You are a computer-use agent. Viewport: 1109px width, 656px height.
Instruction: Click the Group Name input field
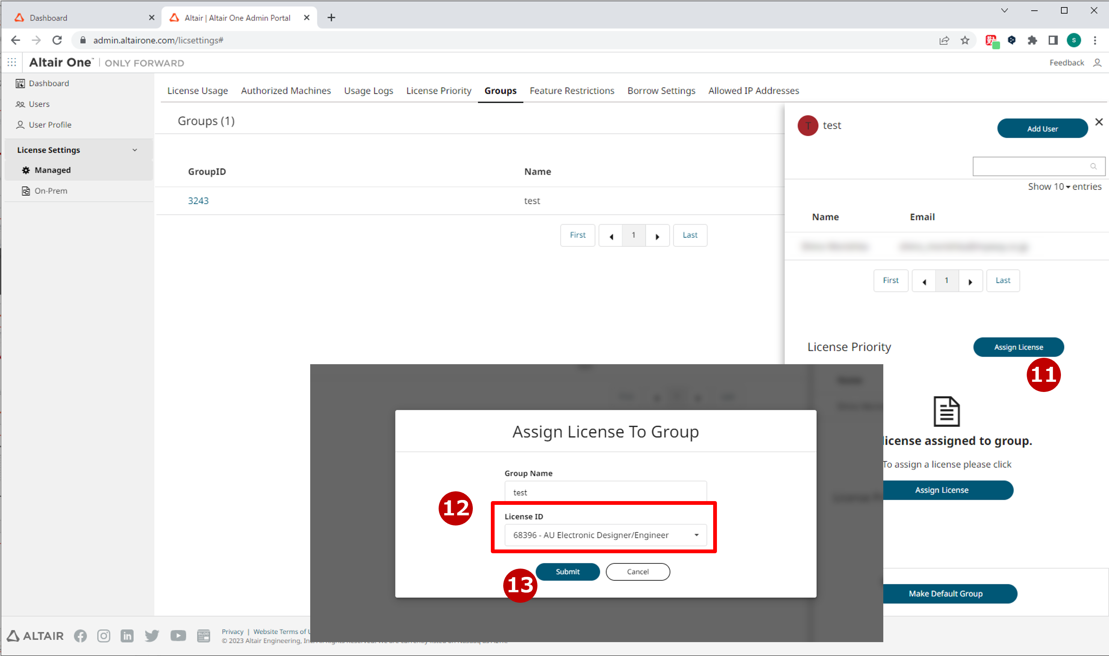coord(605,492)
